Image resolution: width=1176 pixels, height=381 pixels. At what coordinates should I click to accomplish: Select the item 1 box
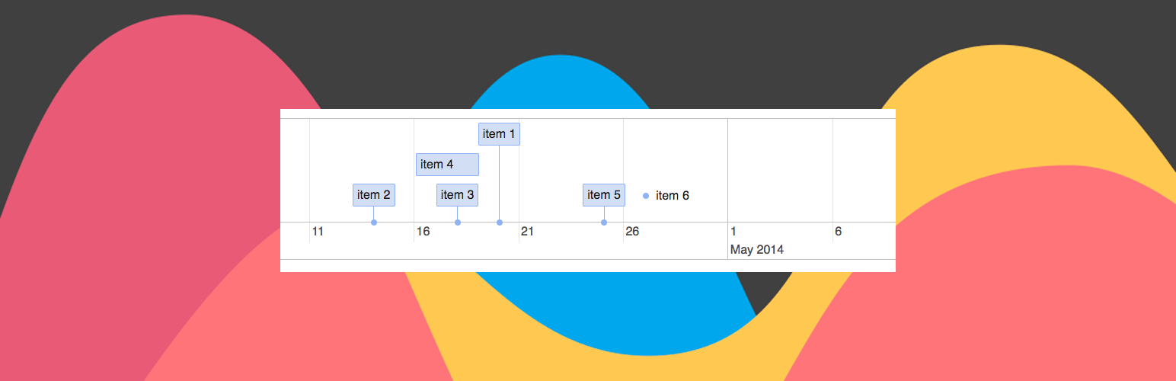pyautogui.click(x=499, y=134)
